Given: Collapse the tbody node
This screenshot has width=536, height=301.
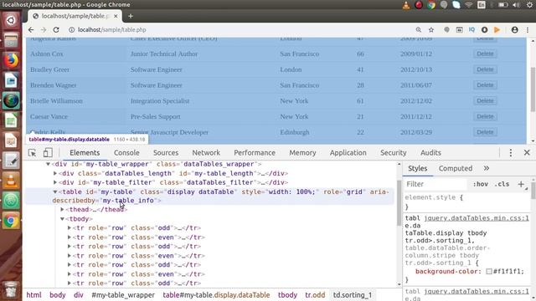Looking at the screenshot, I should 62,219.
